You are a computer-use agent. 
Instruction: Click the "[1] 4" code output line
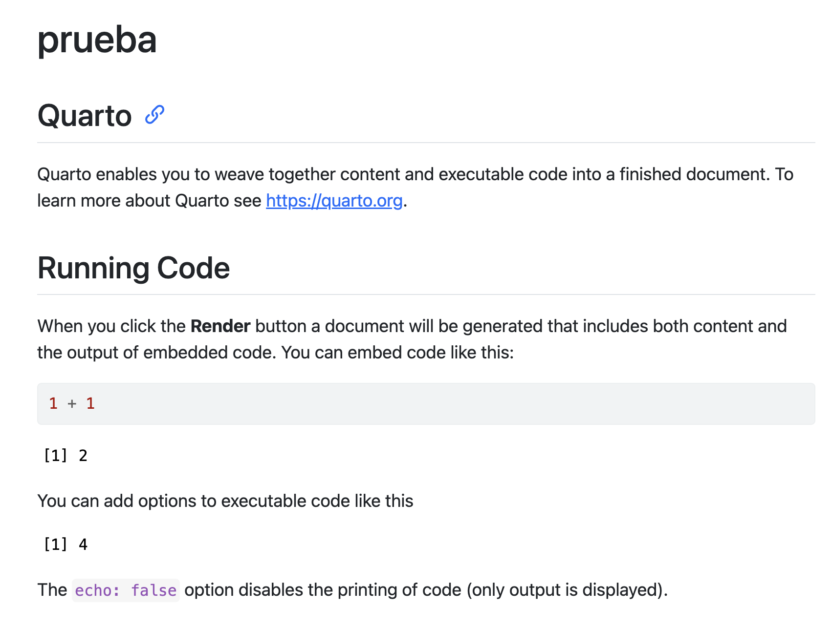(x=66, y=545)
